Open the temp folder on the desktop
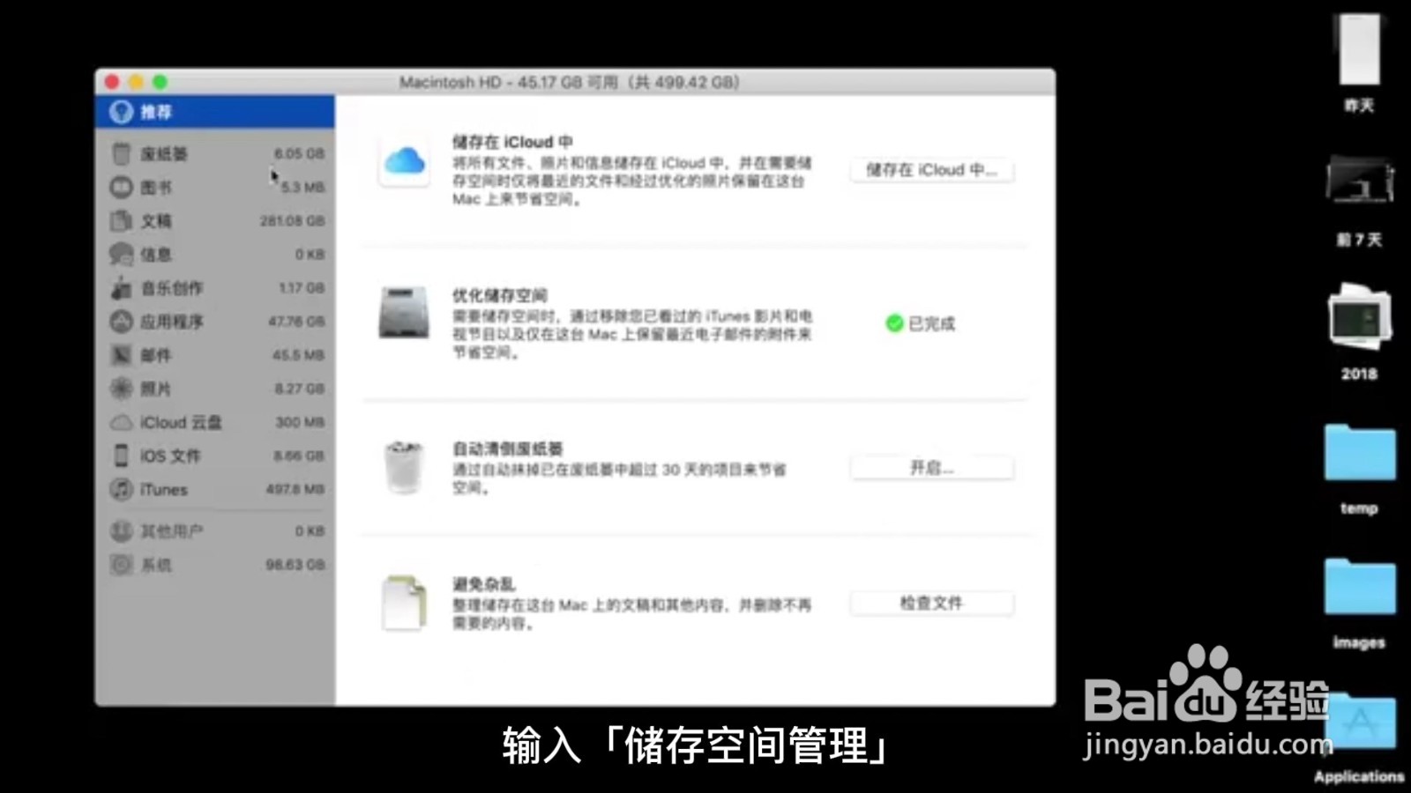The image size is (1411, 793). pyautogui.click(x=1359, y=453)
